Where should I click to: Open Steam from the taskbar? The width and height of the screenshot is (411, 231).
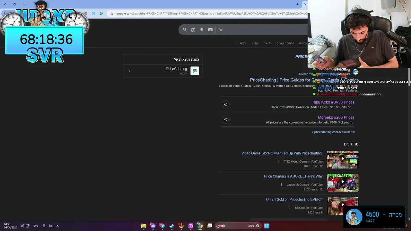[x=172, y=226]
